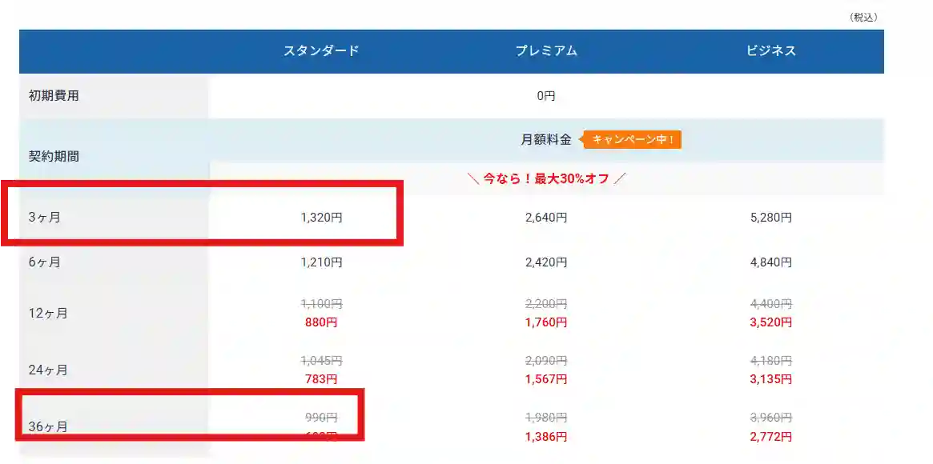Click the struck-through 2,090円 price
The image size is (933, 464).
546,360
